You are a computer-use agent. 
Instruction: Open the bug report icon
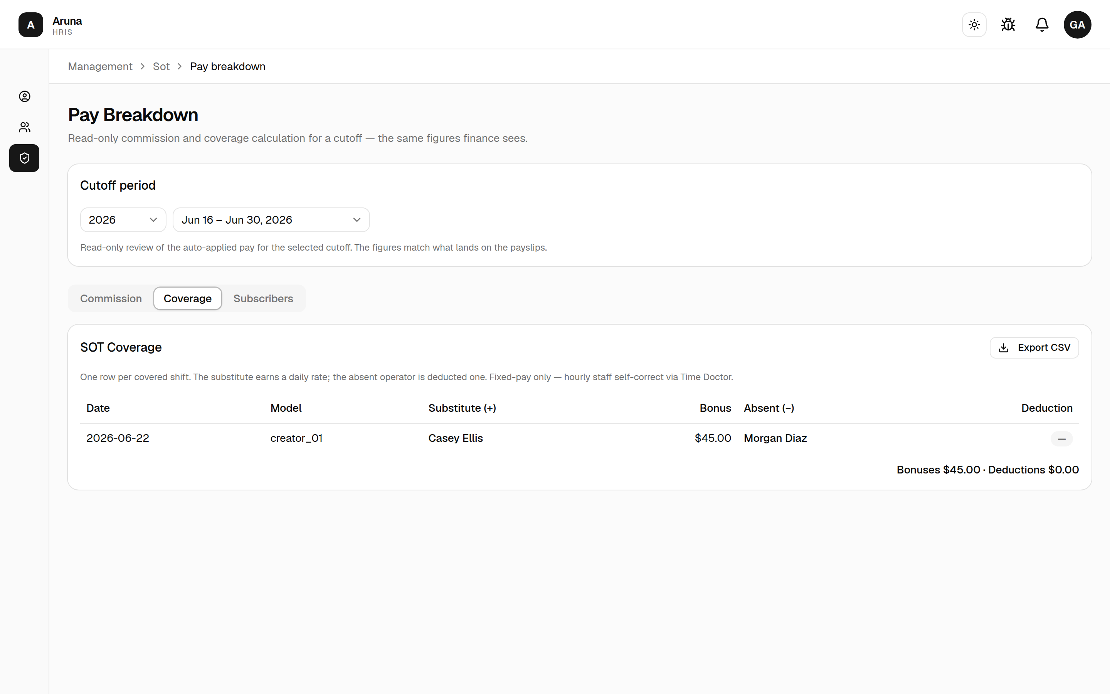pos(1008,25)
